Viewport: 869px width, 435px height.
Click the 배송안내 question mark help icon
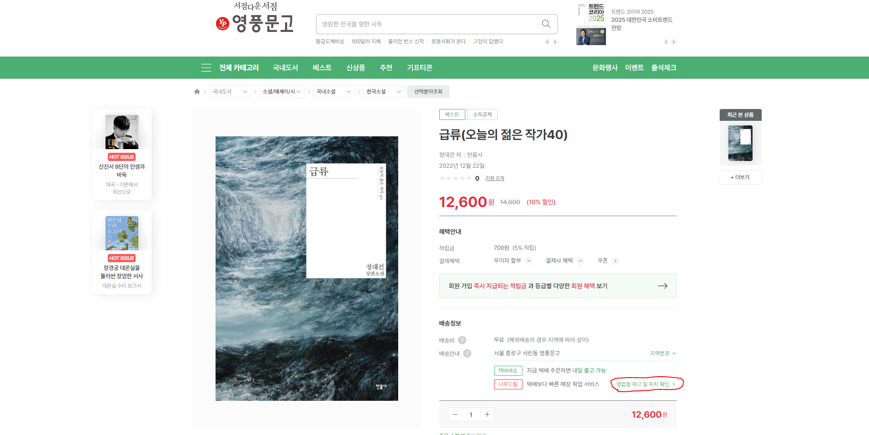[467, 353]
